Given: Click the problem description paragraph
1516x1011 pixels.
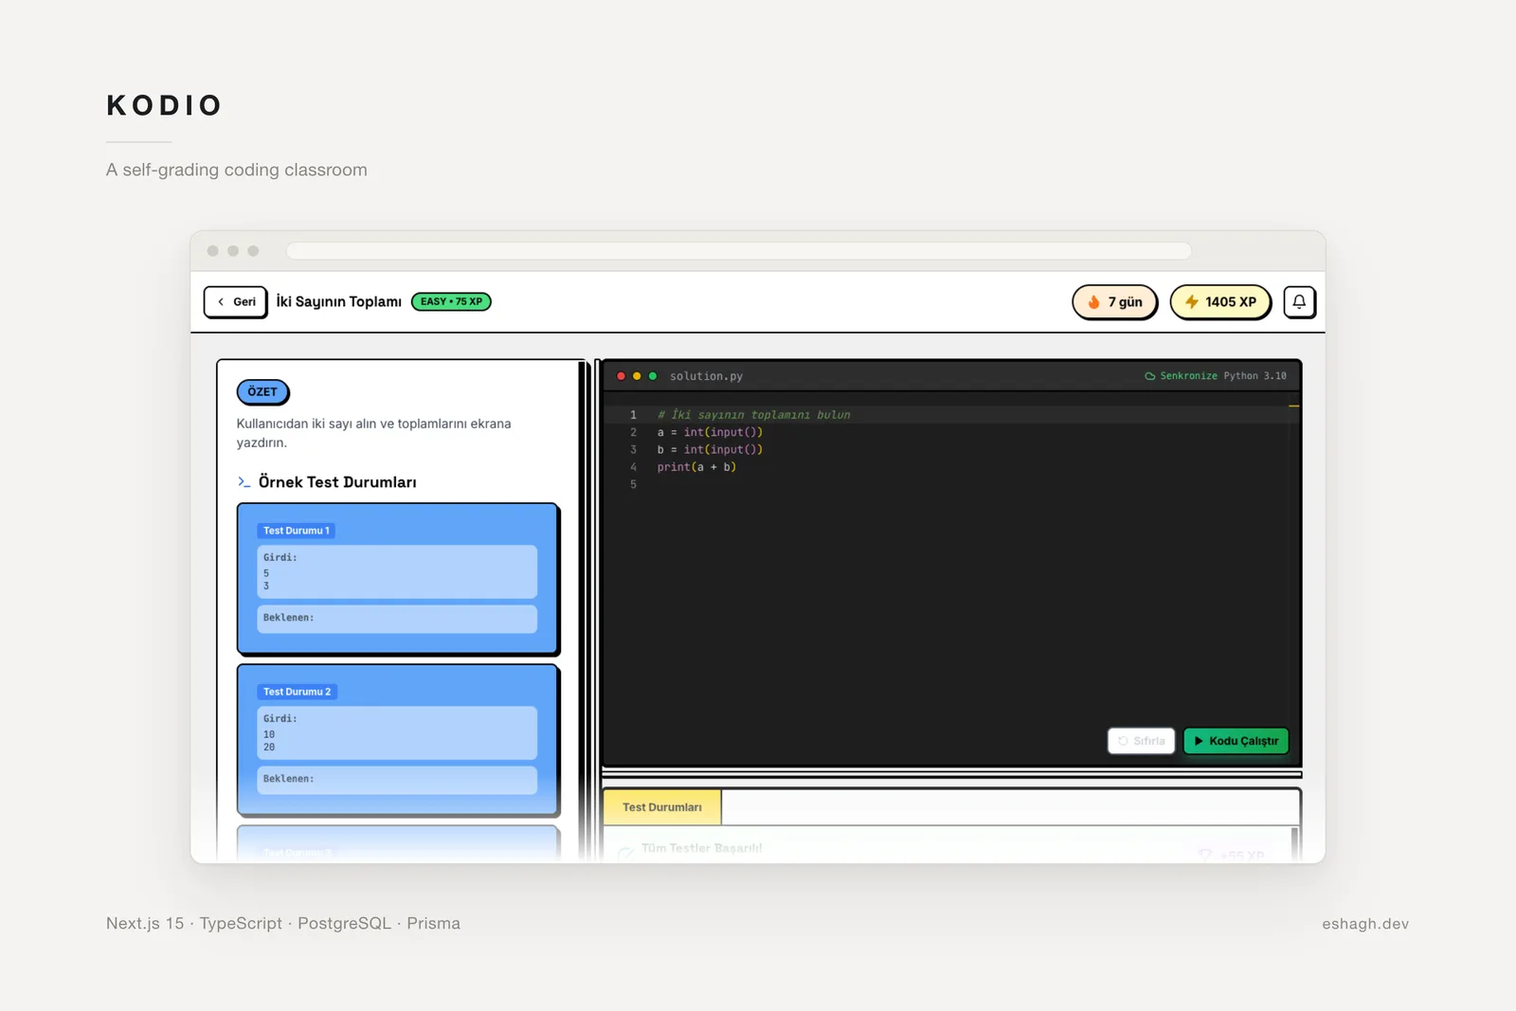Looking at the screenshot, I should point(374,433).
